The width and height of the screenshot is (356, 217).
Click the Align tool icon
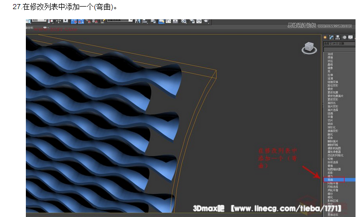[145, 21]
